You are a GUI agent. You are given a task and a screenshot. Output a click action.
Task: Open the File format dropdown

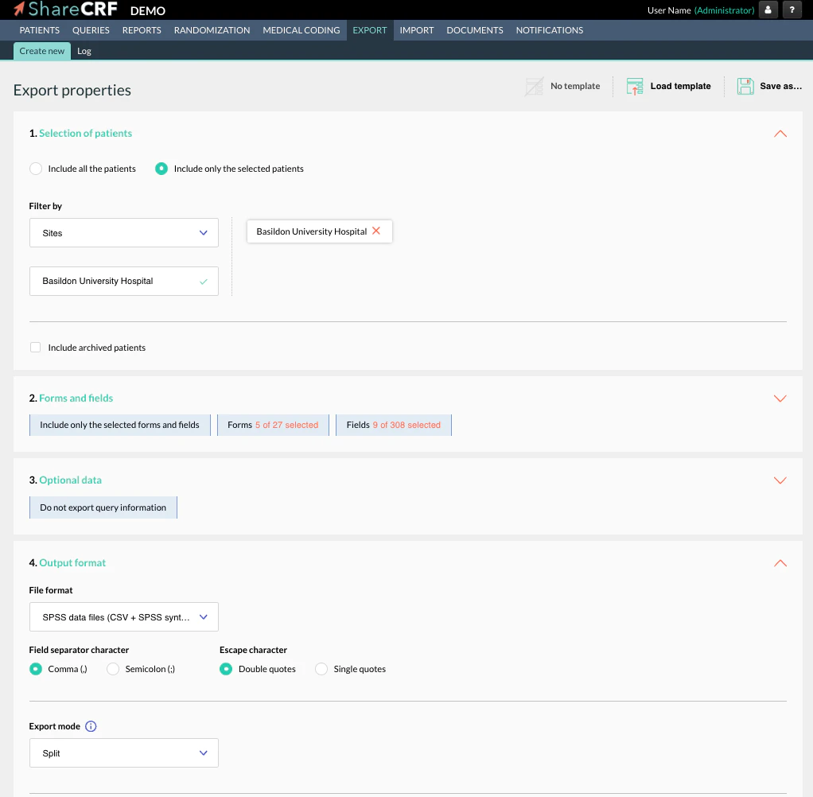coord(123,616)
